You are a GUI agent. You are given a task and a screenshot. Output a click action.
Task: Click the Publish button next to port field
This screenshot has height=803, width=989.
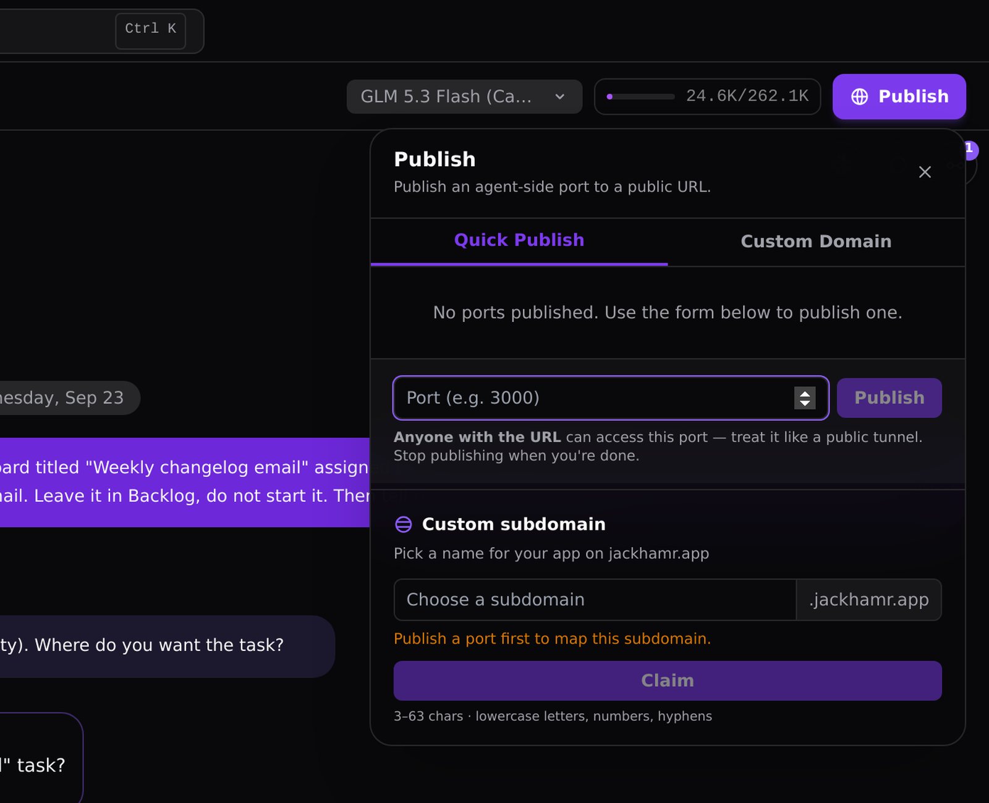(889, 397)
